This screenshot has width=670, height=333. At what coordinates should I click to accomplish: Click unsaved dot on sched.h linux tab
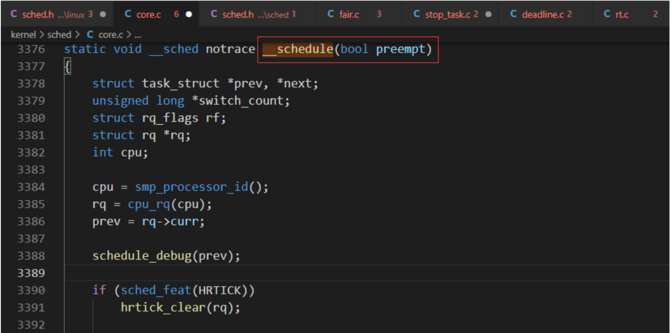(x=103, y=14)
